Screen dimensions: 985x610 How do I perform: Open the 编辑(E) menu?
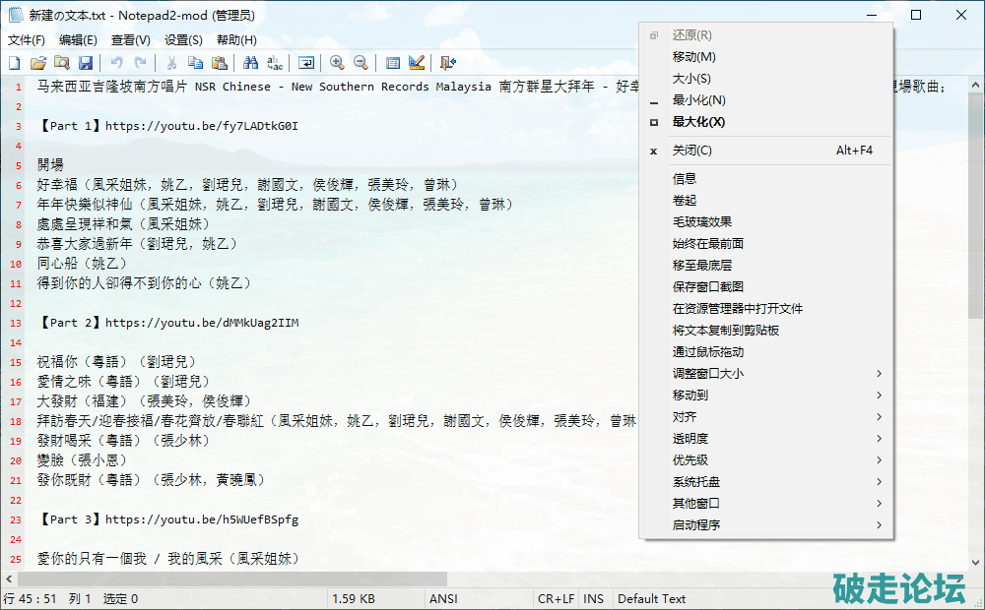tap(78, 40)
